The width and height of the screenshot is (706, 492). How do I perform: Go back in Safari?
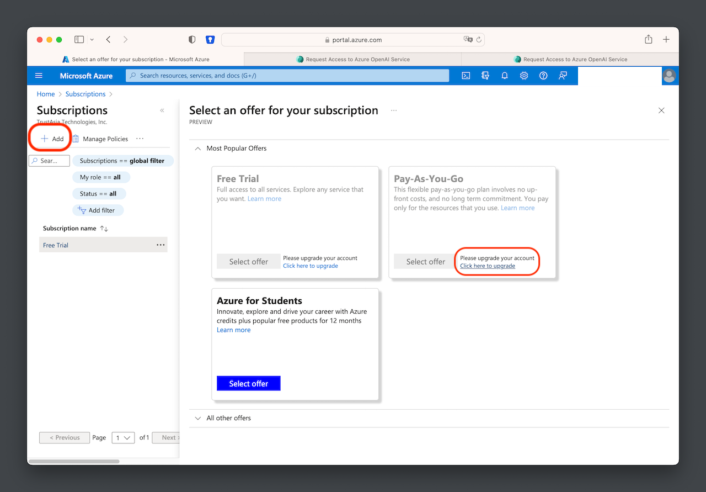[x=108, y=40]
